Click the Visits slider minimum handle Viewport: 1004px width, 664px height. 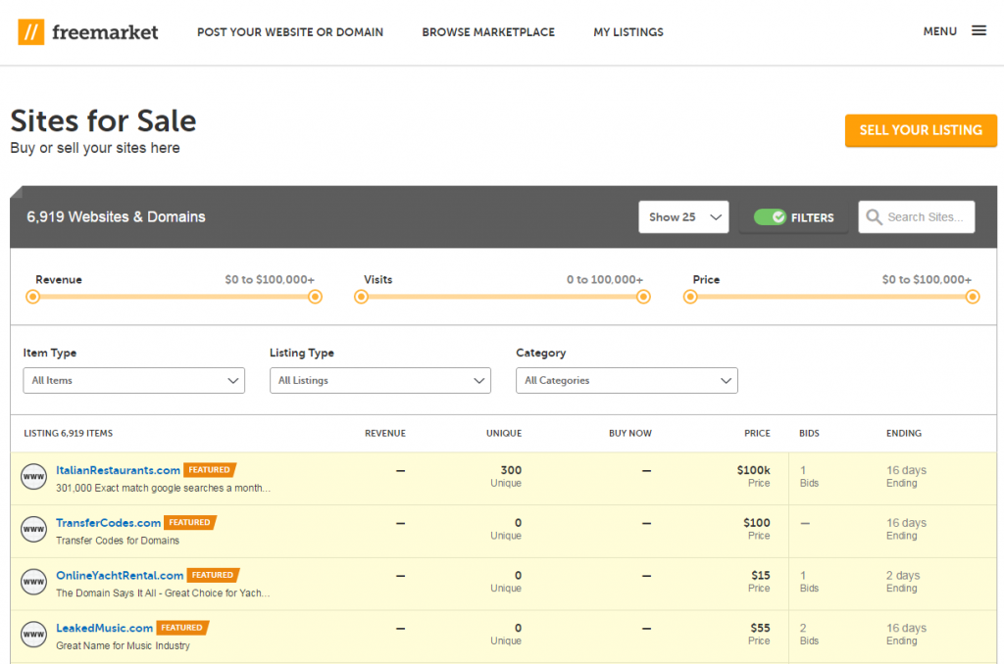coord(361,297)
